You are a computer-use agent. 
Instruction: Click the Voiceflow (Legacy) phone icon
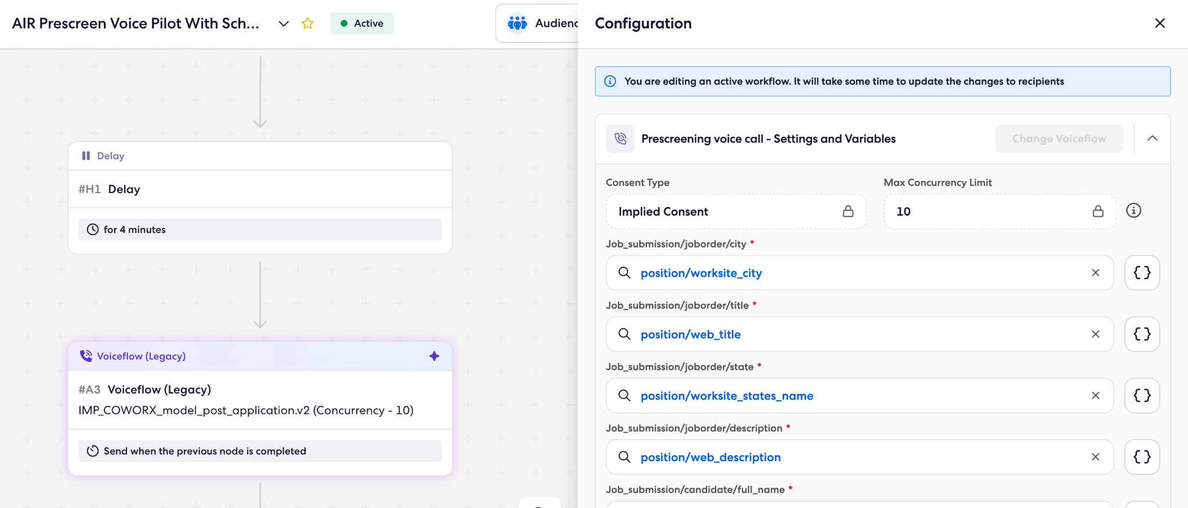86,356
